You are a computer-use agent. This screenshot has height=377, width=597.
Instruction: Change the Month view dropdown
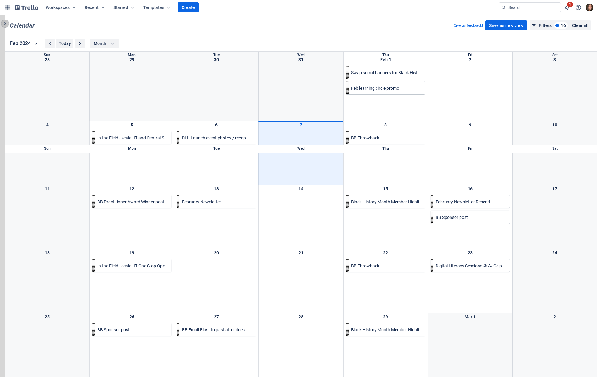pos(104,43)
